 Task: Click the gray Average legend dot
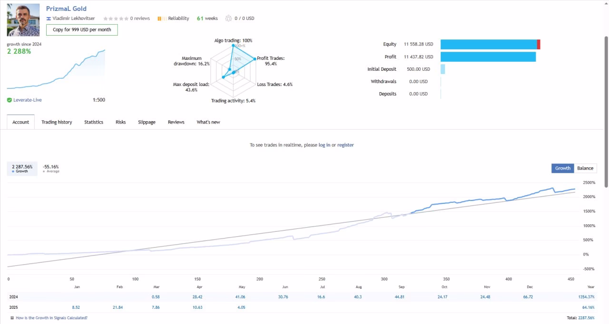(x=44, y=172)
